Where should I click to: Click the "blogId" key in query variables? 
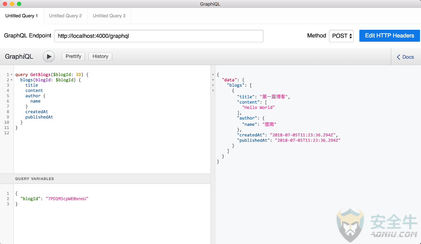click(30, 199)
